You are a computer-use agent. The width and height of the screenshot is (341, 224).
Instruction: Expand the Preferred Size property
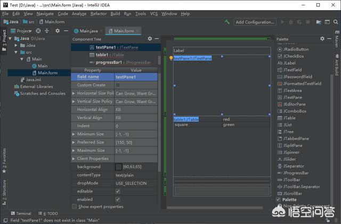click(74, 142)
